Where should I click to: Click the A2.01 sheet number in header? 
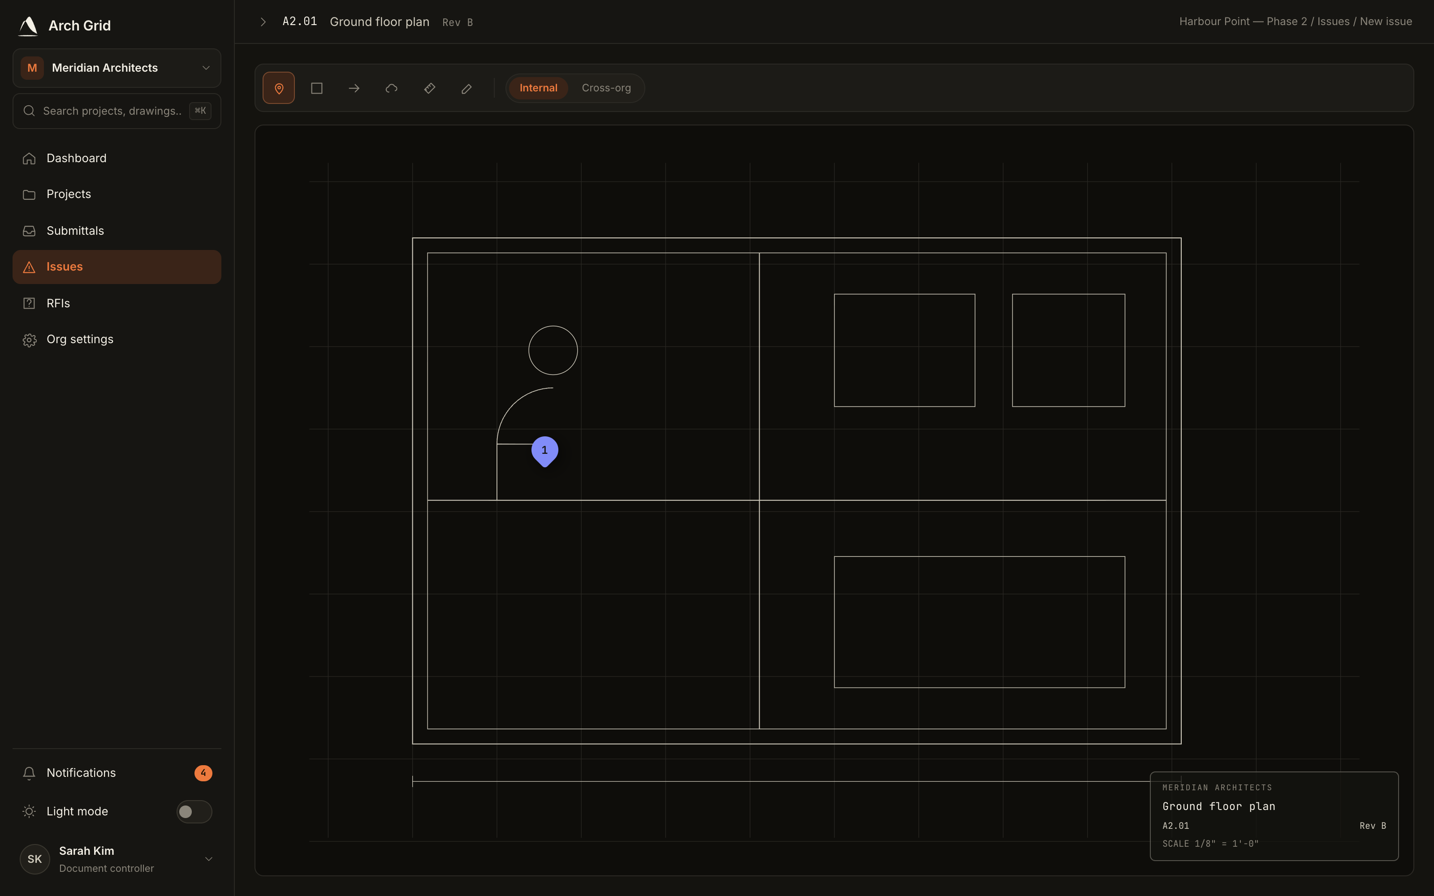click(x=300, y=22)
